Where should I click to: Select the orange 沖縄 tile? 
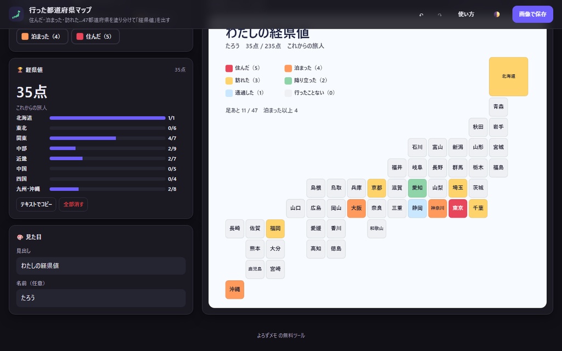pos(235,290)
